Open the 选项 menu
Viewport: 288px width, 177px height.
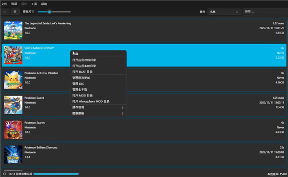click(14, 4)
